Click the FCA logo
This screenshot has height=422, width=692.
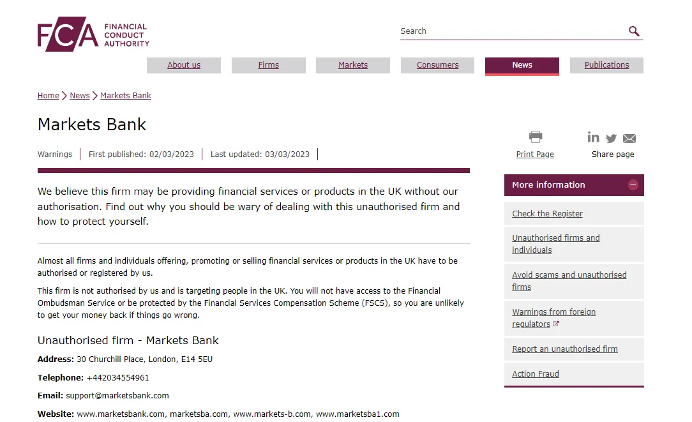pyautogui.click(x=93, y=34)
